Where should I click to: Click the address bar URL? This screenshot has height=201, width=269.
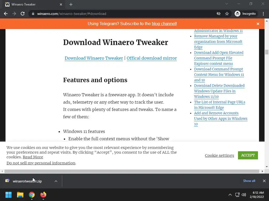(x=72, y=14)
